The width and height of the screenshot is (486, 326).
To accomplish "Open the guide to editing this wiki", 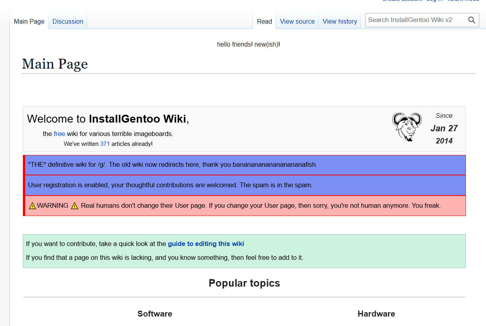I will [206, 244].
